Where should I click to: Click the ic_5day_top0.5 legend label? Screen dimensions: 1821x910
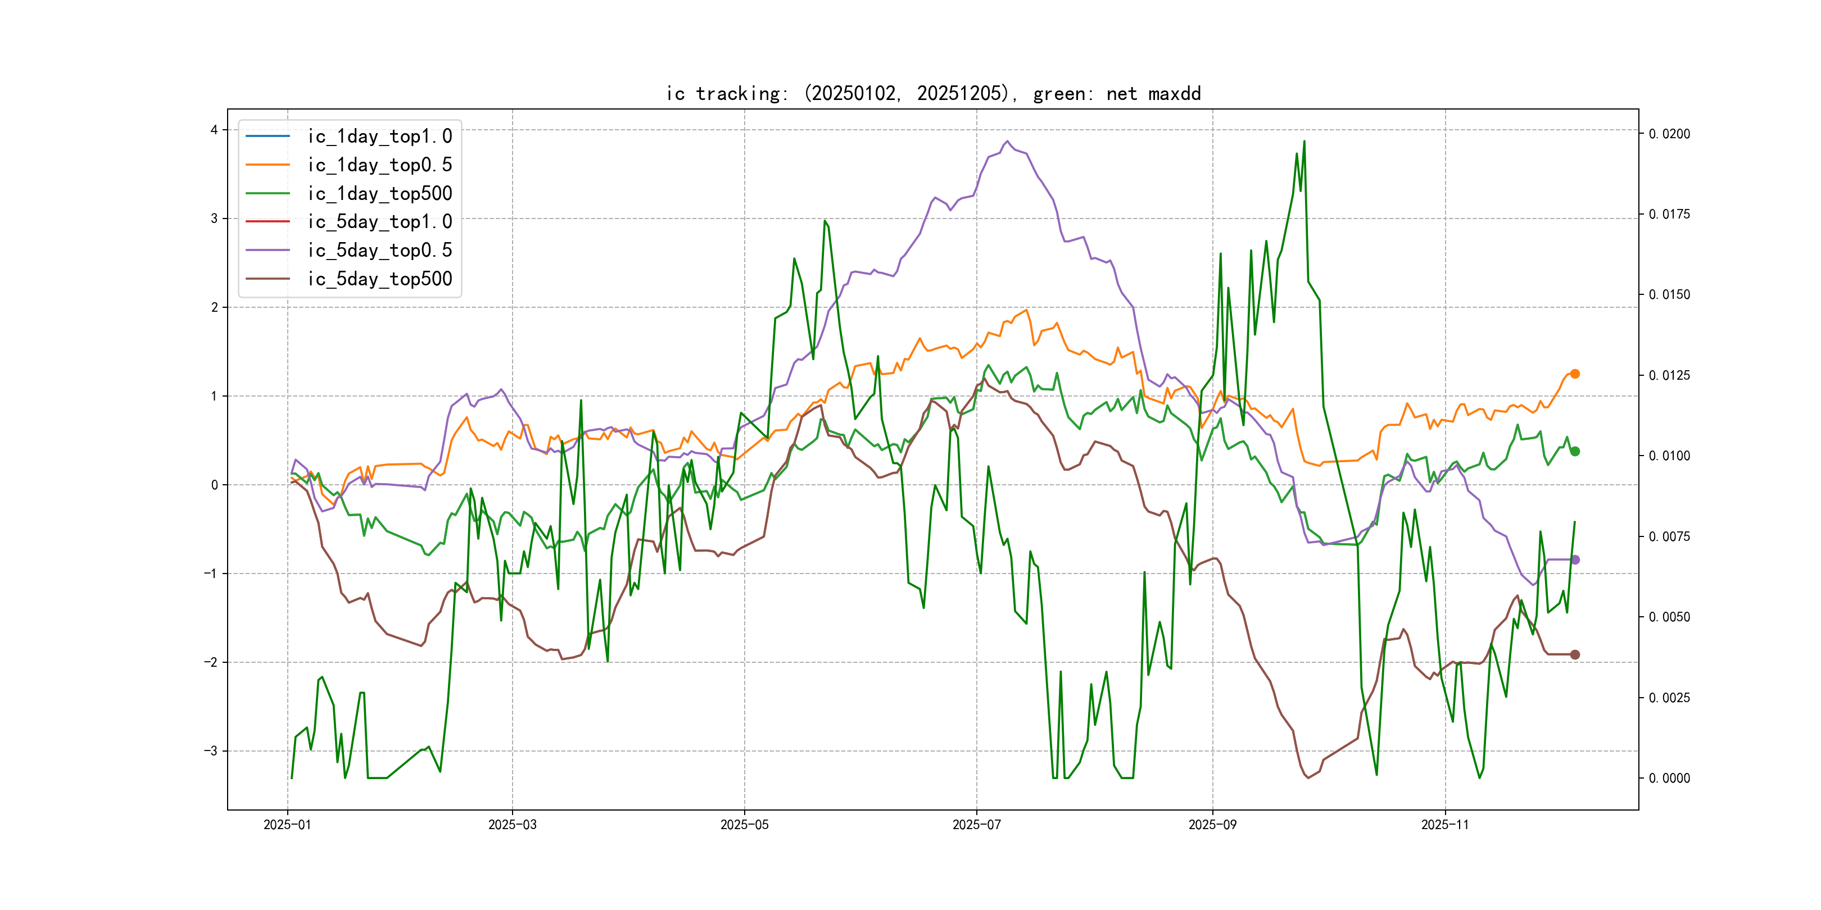[x=379, y=250]
